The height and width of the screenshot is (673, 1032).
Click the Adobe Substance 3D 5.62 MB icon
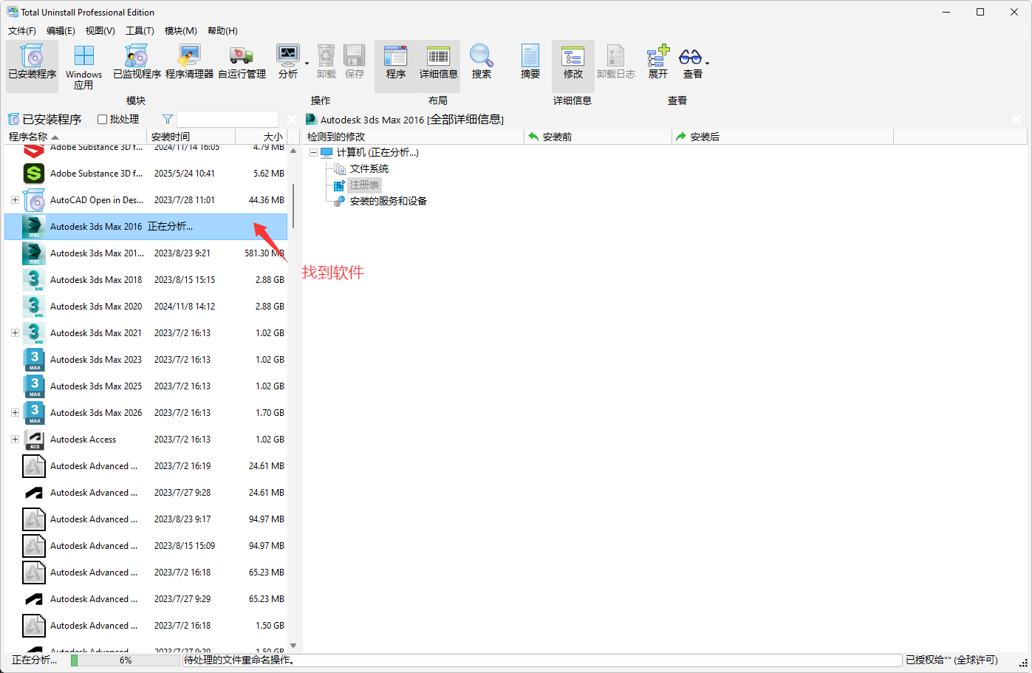(34, 174)
